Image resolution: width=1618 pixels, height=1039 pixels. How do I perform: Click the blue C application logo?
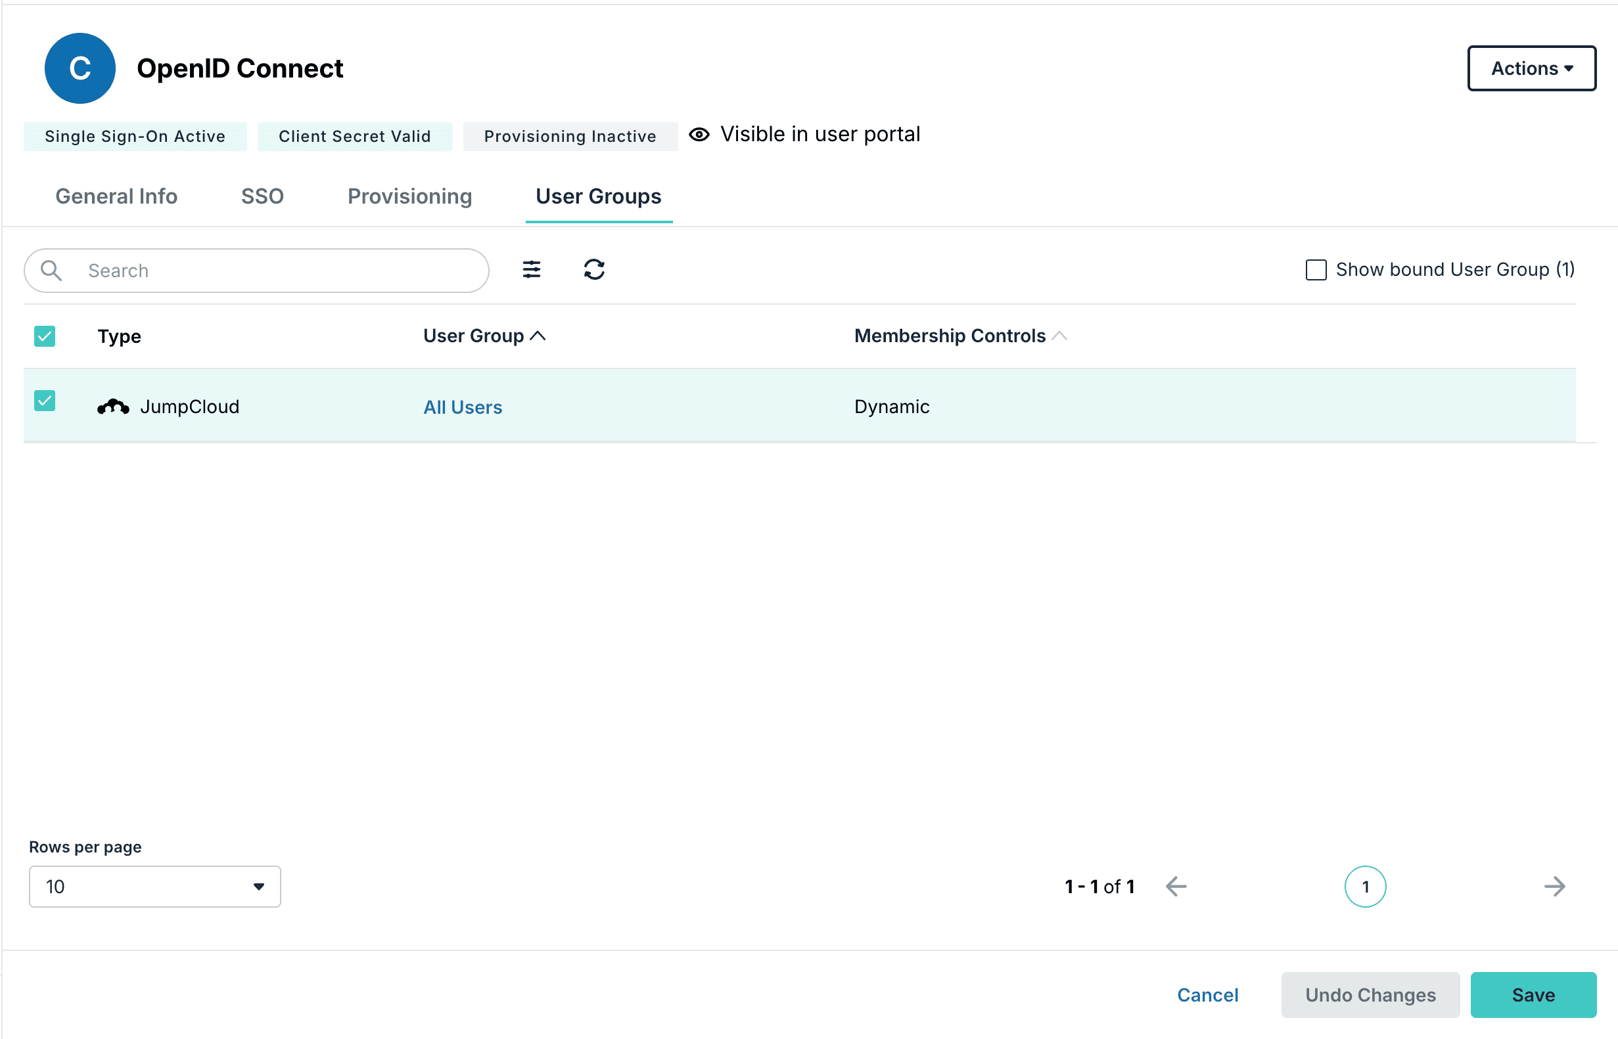(x=80, y=68)
